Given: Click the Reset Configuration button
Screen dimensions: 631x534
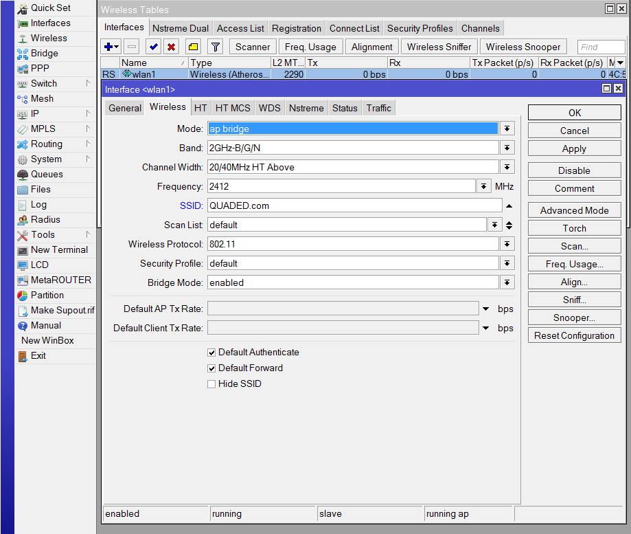Looking at the screenshot, I should coord(574,335).
